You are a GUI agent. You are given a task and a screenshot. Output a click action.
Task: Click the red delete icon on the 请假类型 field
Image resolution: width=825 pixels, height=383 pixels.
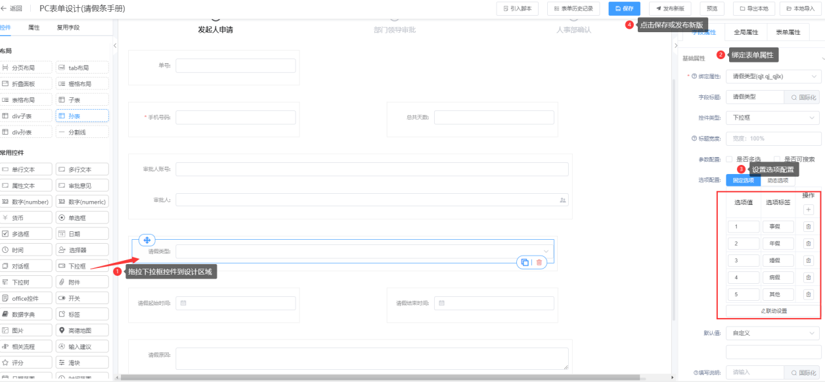[539, 262]
